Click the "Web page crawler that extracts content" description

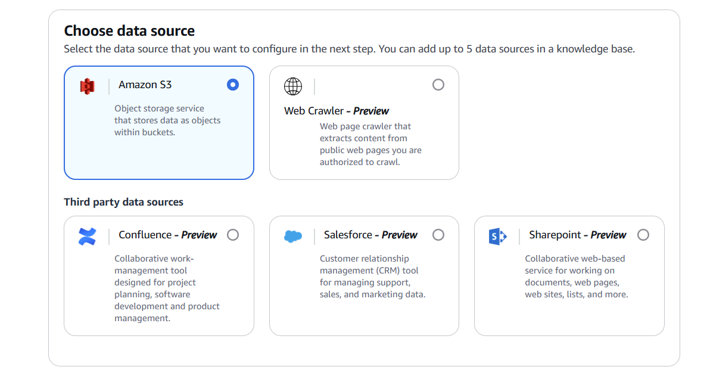[x=370, y=144]
